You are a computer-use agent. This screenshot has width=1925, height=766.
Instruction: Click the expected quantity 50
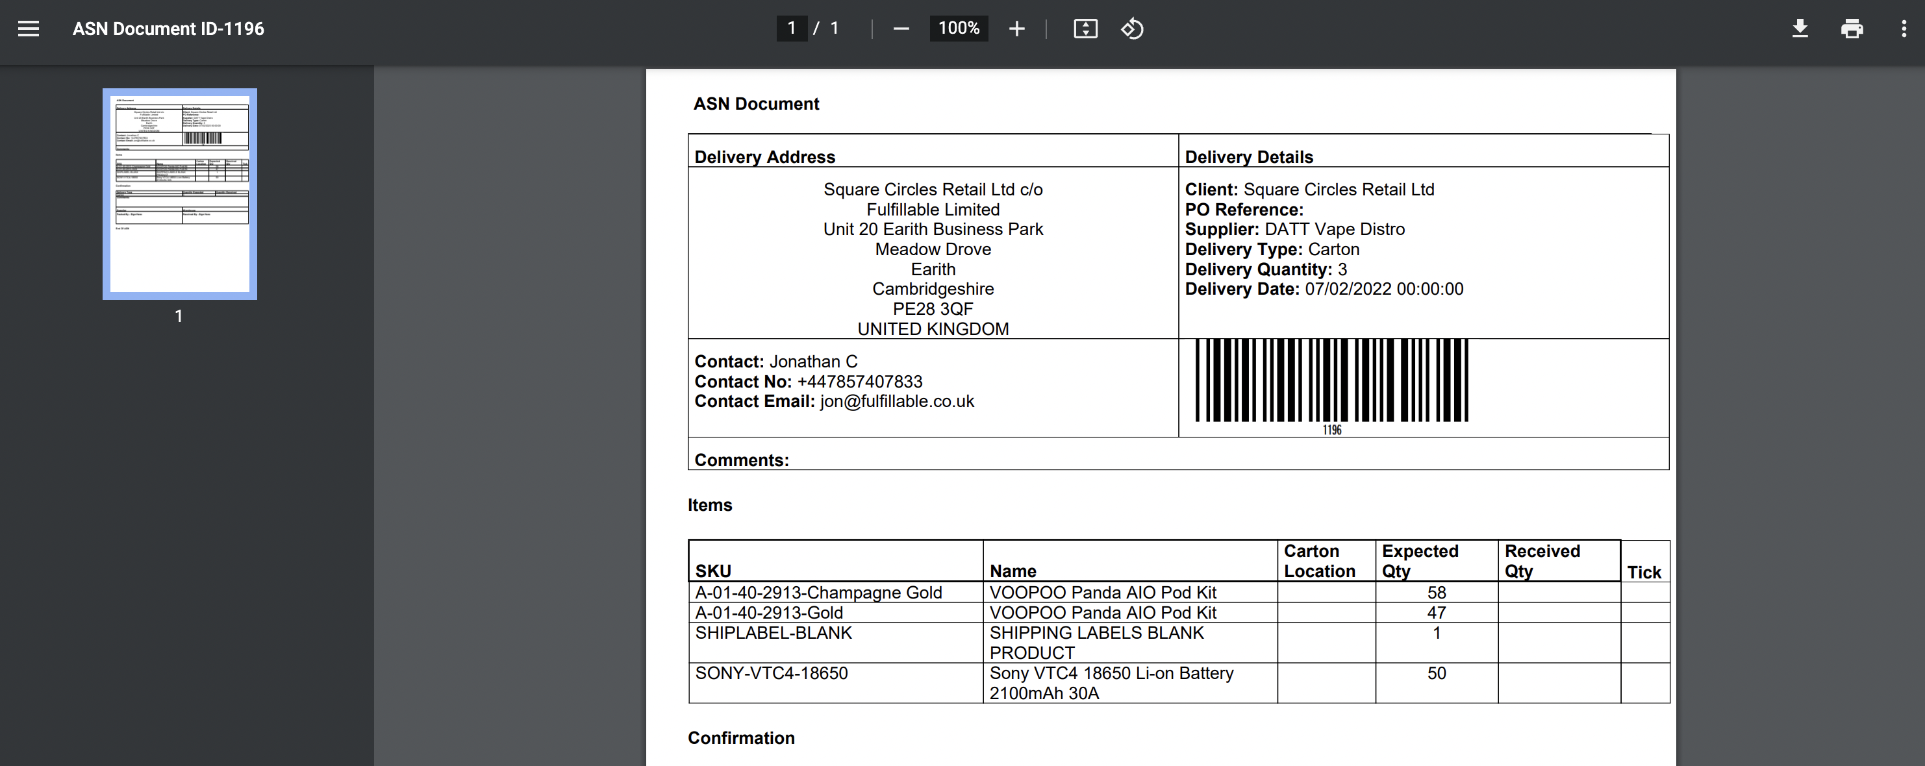click(x=1436, y=673)
